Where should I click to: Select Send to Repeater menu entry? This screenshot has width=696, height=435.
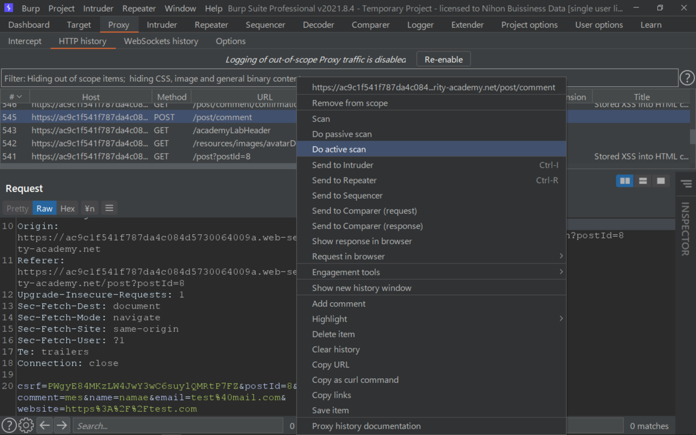pos(431,180)
